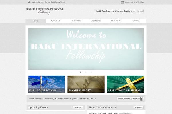Select the second slider pagination dot

coord(86,72)
